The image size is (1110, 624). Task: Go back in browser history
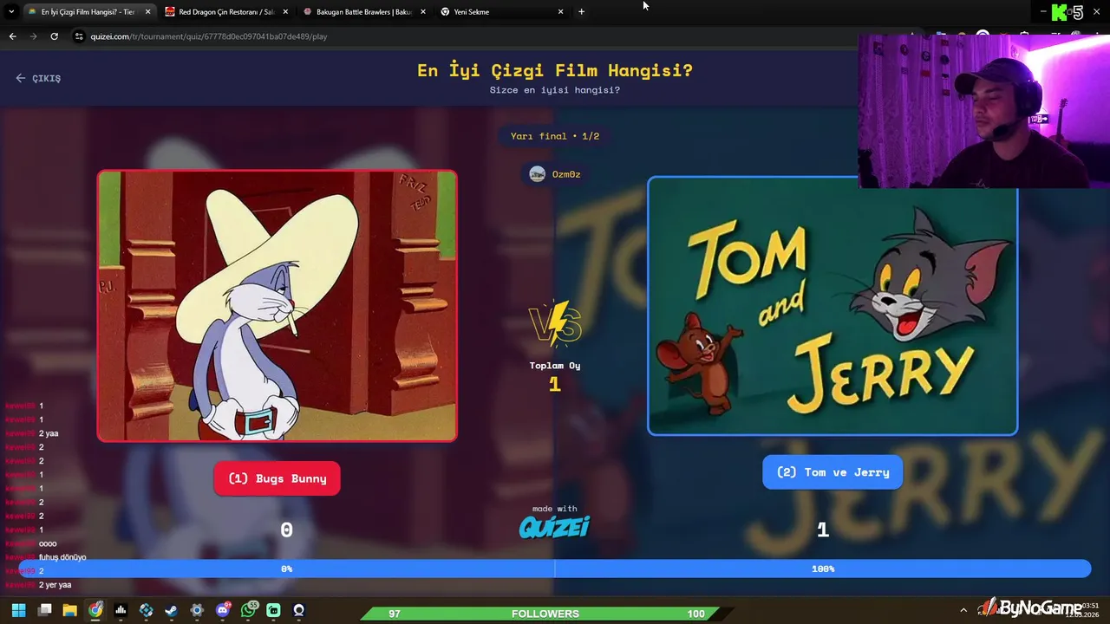pyautogui.click(x=12, y=36)
